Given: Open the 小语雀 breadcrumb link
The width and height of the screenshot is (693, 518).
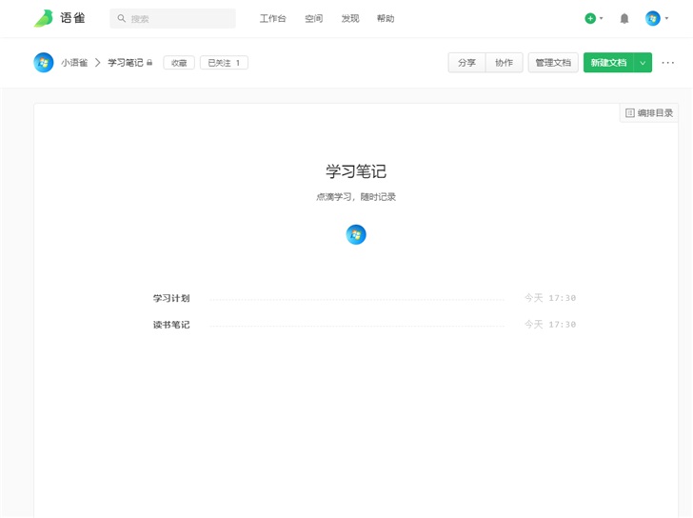Looking at the screenshot, I should point(74,63).
